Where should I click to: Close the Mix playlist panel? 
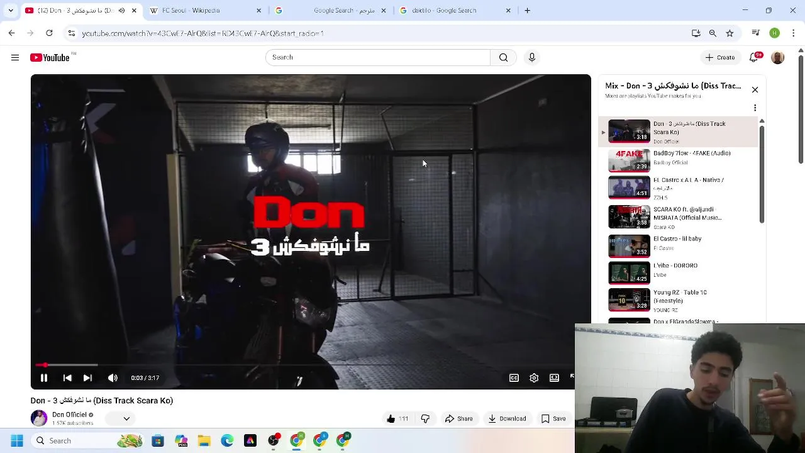click(755, 89)
